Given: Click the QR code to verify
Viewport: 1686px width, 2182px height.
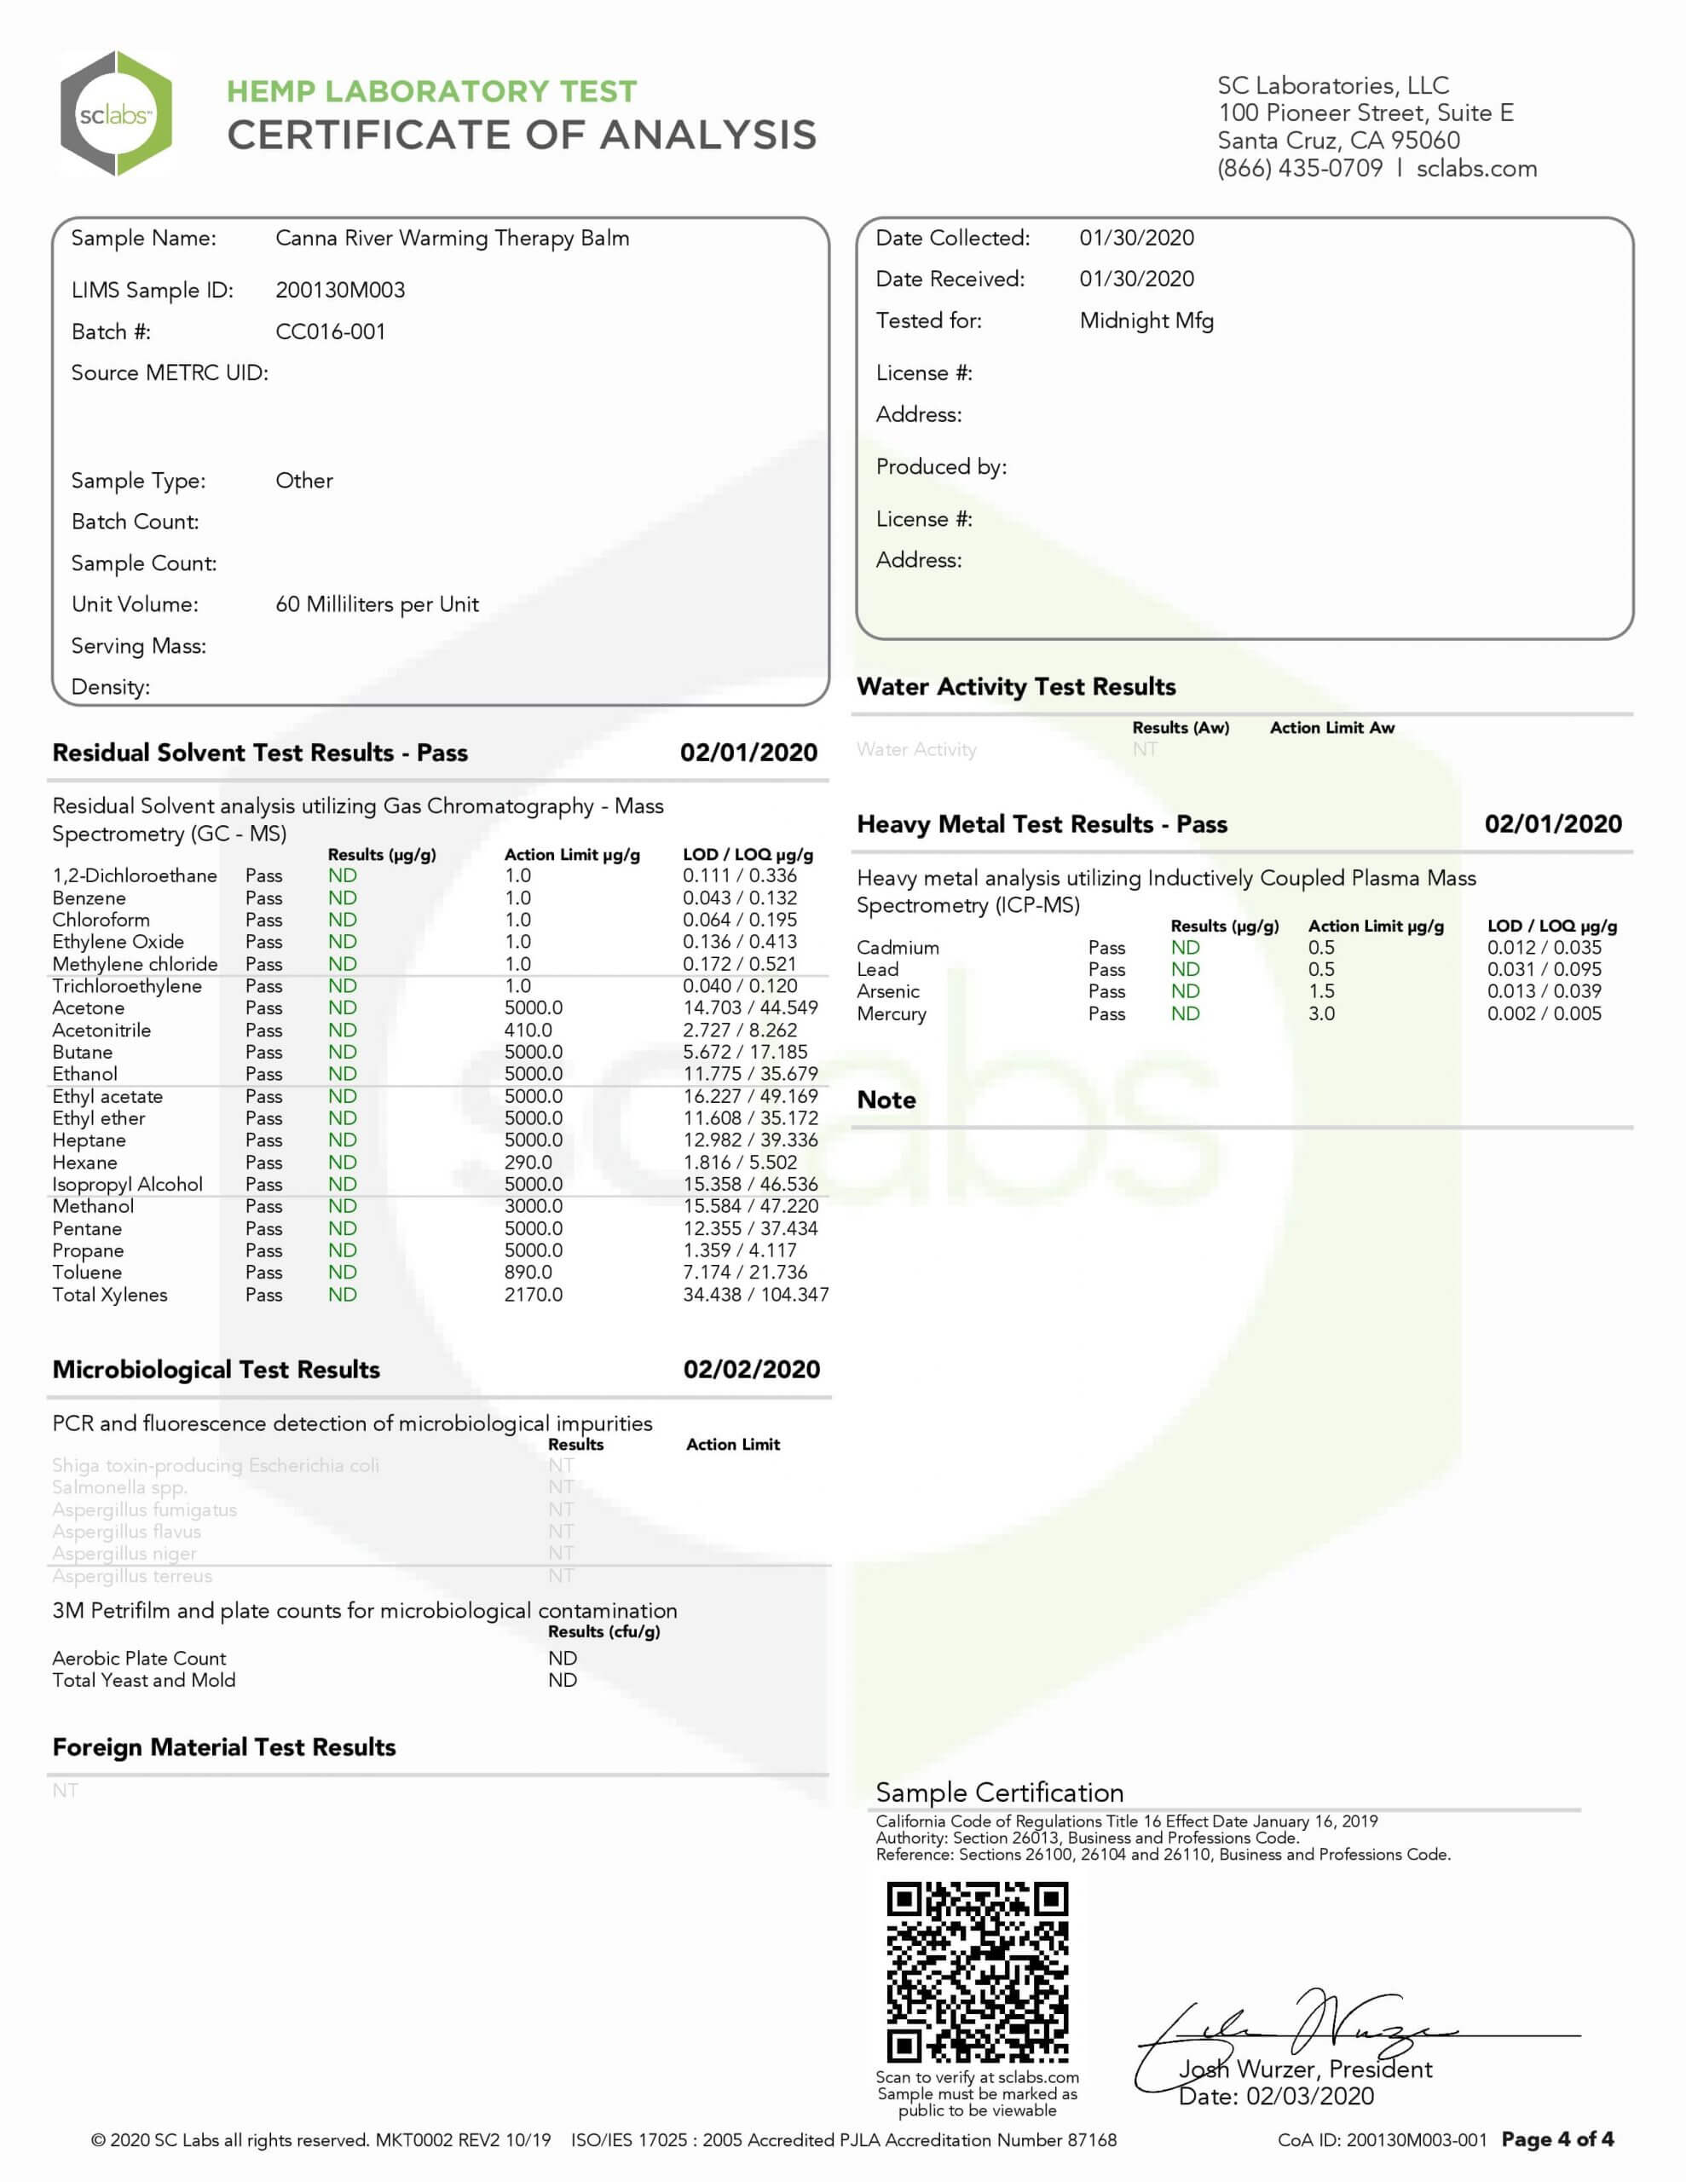Looking at the screenshot, I should (x=977, y=1972).
